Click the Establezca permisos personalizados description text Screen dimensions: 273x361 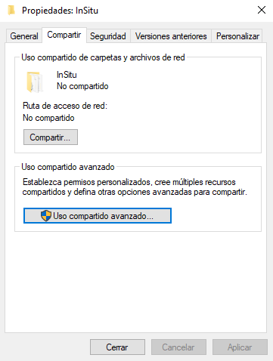(x=135, y=187)
